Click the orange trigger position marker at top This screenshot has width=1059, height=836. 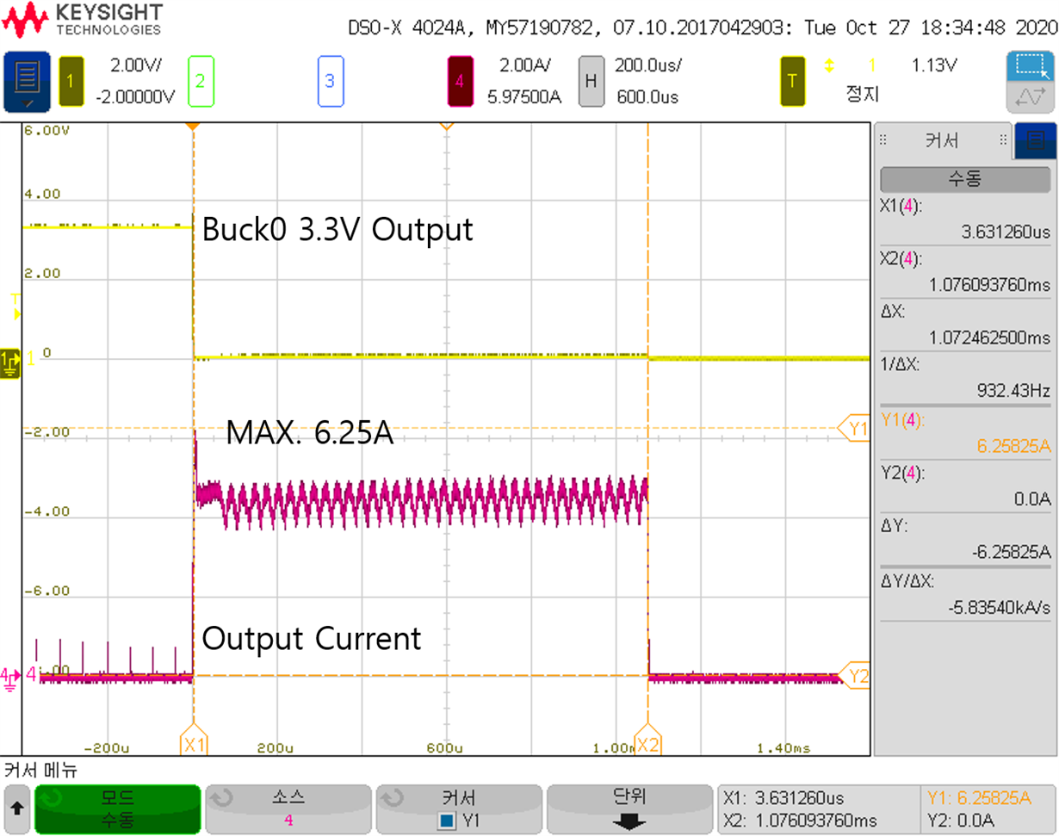pos(194,127)
